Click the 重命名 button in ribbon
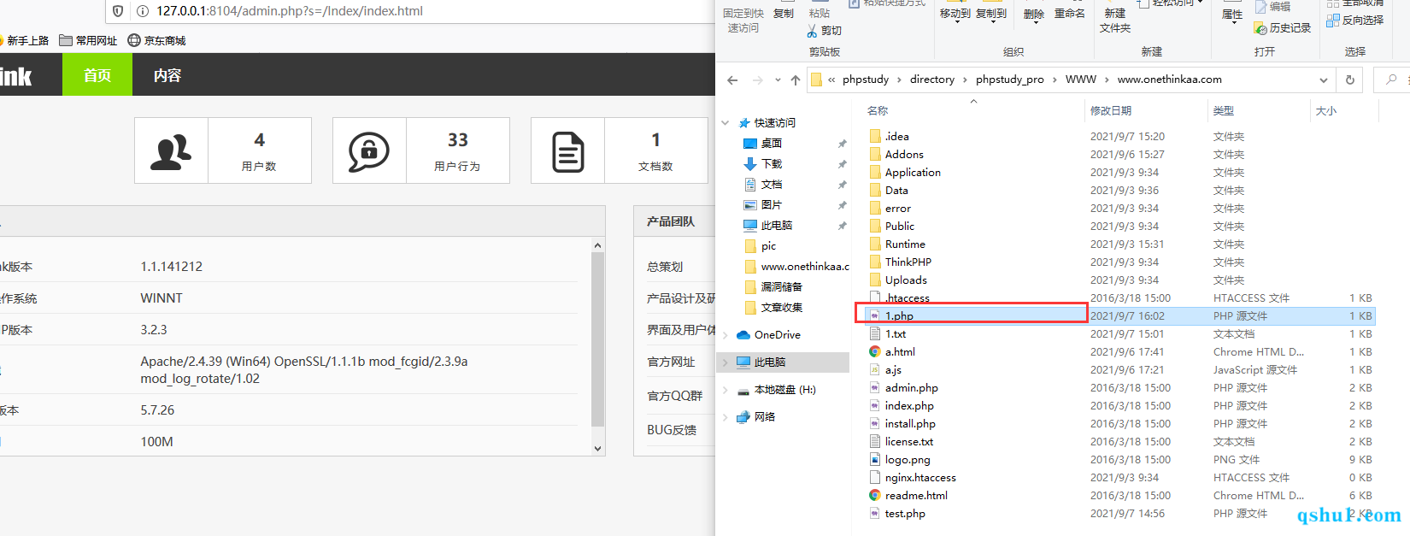Image resolution: width=1410 pixels, height=536 pixels. tap(1069, 14)
